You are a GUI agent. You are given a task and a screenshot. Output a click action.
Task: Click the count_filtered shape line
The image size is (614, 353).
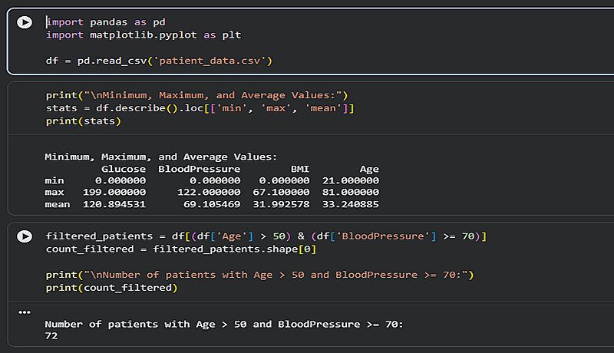181,249
